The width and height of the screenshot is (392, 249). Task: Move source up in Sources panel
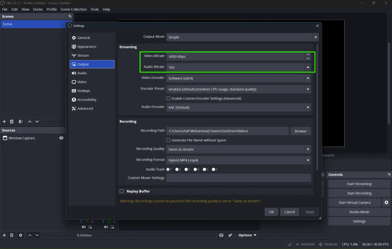tap(30, 235)
